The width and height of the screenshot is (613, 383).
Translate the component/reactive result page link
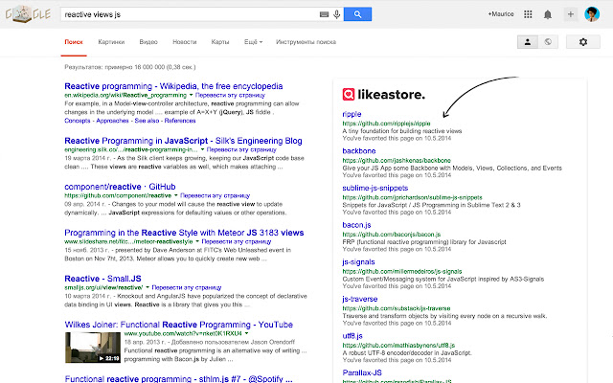pos(215,195)
